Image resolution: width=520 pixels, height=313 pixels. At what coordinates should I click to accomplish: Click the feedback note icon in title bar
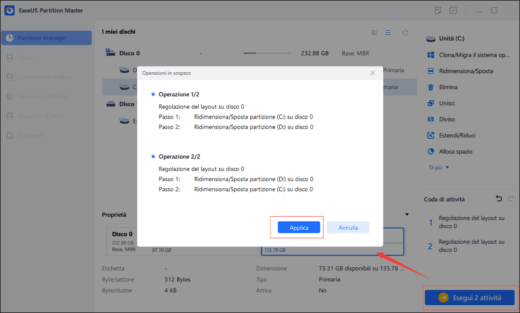(x=438, y=10)
